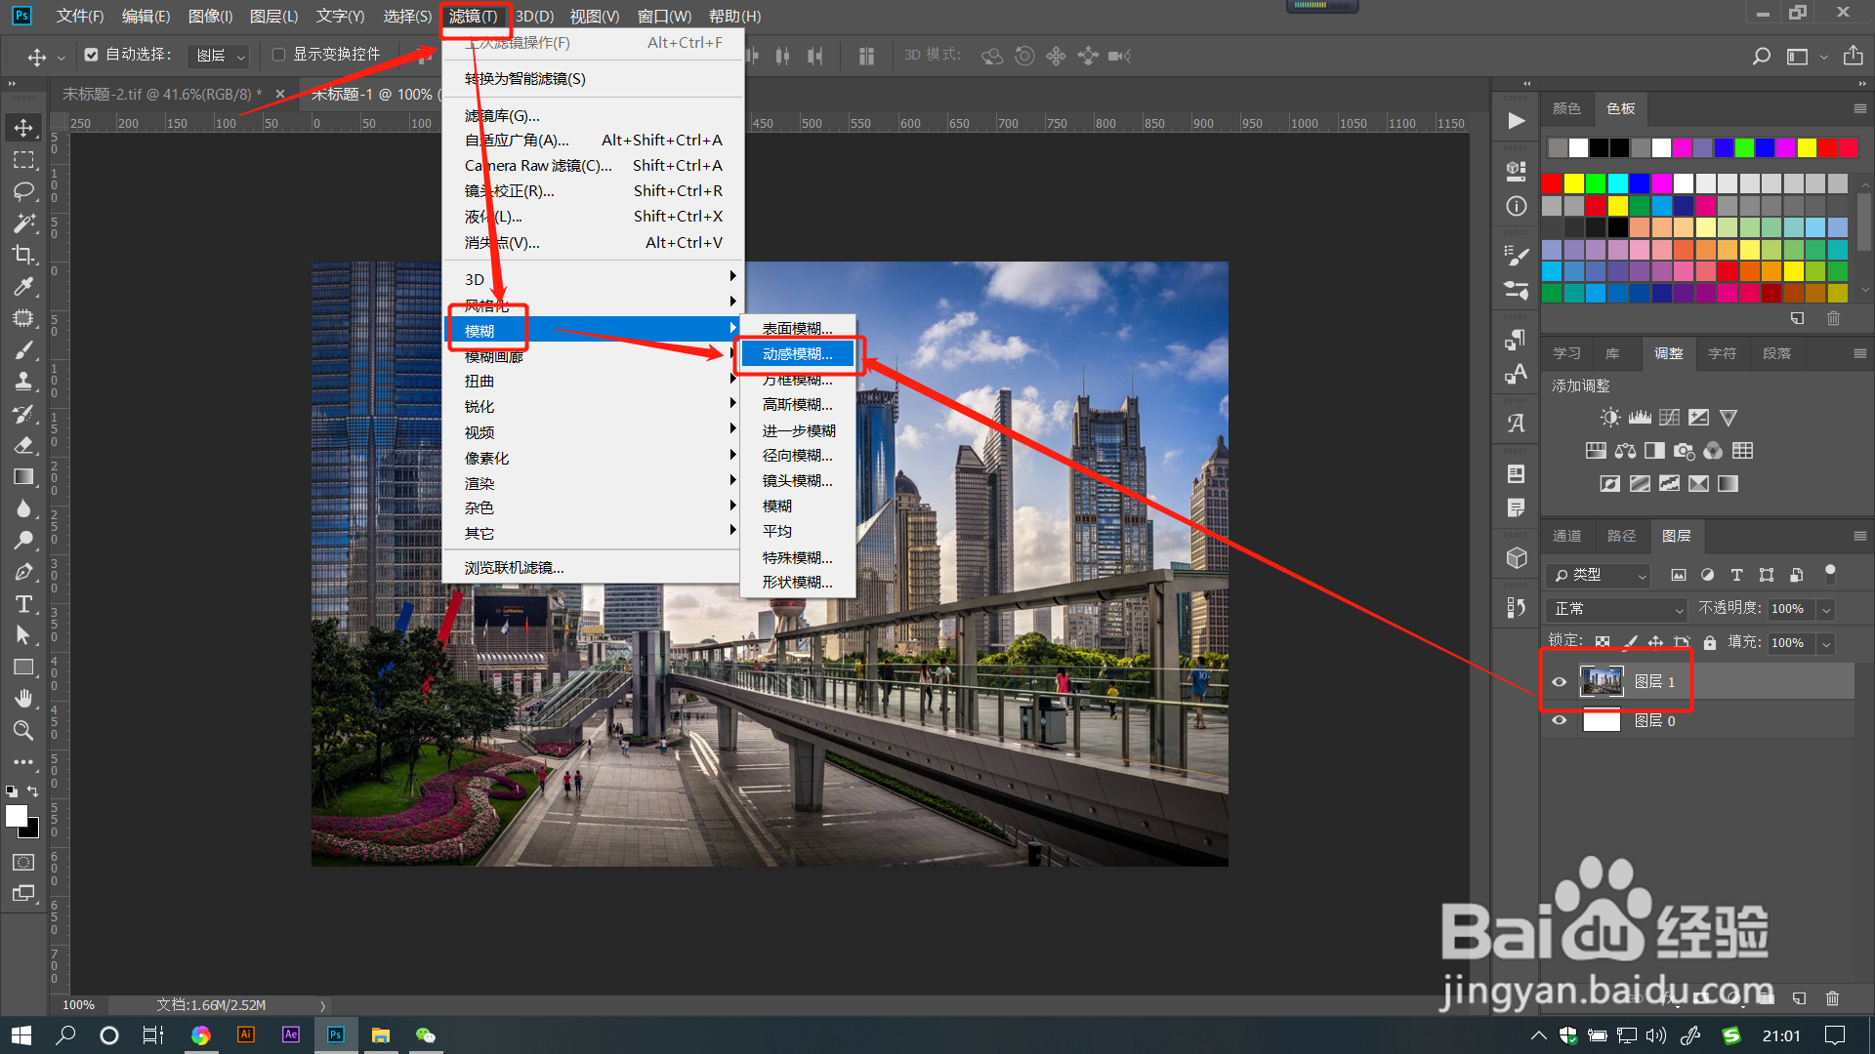Open the layer filter 类型 dropdown
Image resolution: width=1875 pixels, height=1054 pixels.
tap(1598, 576)
